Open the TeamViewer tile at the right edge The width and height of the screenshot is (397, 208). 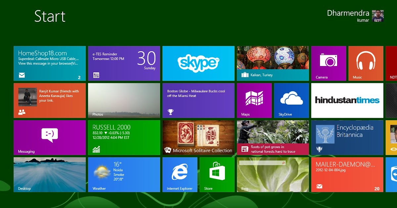pos(391,175)
